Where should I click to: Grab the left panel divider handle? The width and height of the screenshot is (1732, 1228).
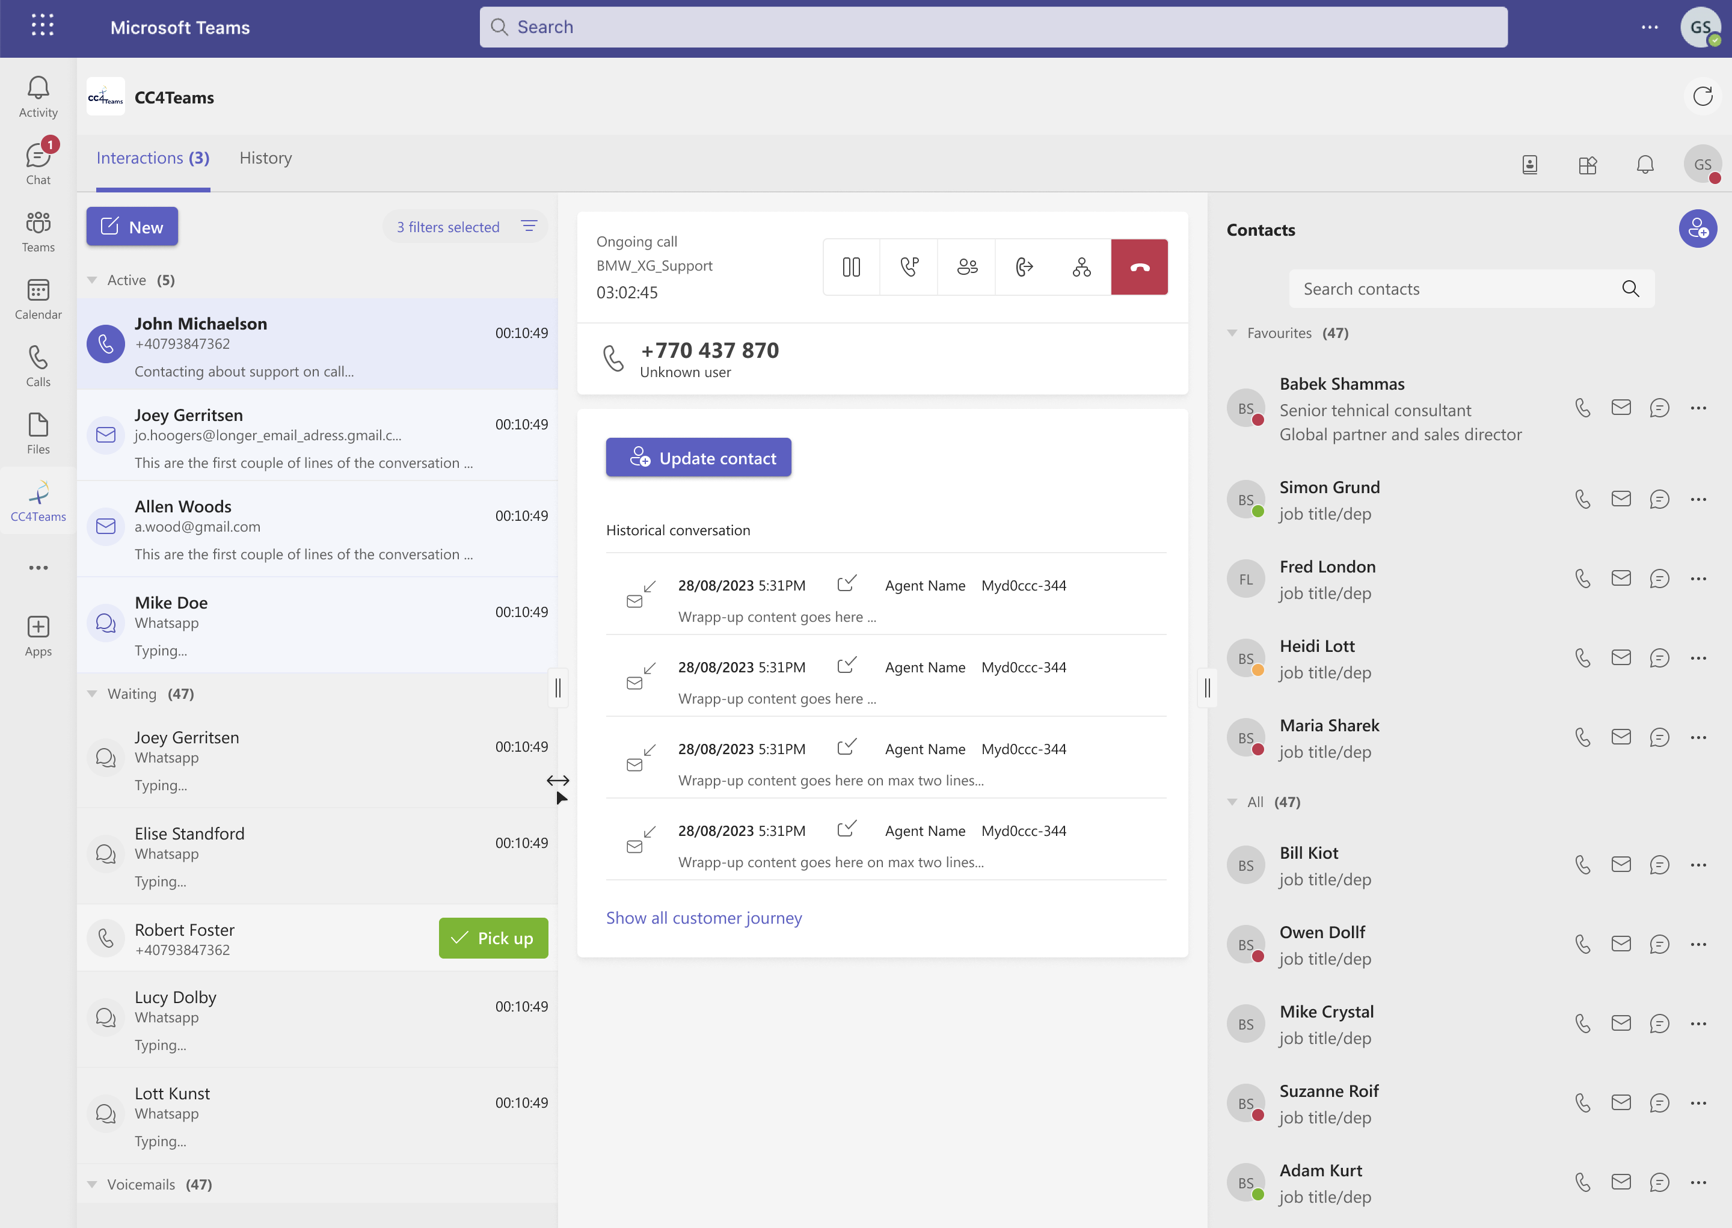(558, 688)
